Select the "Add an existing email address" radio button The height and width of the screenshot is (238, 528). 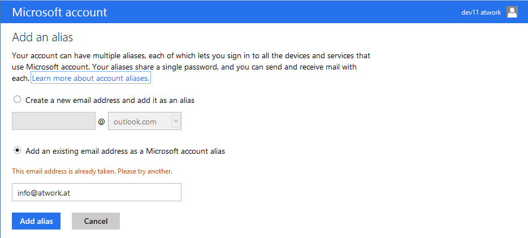tap(17, 150)
